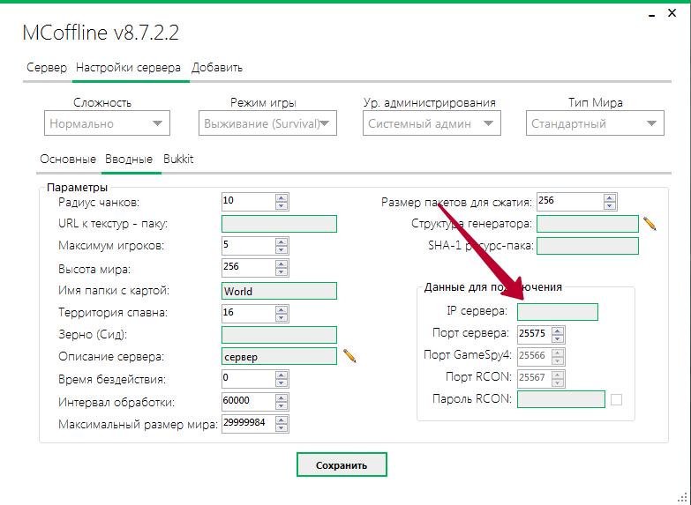Increase Размер пакетов для сжатия value
The height and width of the screenshot is (505, 691).
click(610, 197)
